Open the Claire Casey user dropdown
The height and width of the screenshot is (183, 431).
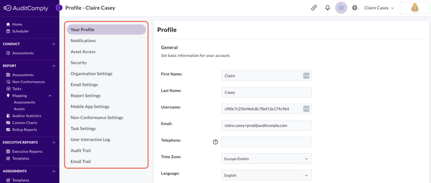[379, 8]
